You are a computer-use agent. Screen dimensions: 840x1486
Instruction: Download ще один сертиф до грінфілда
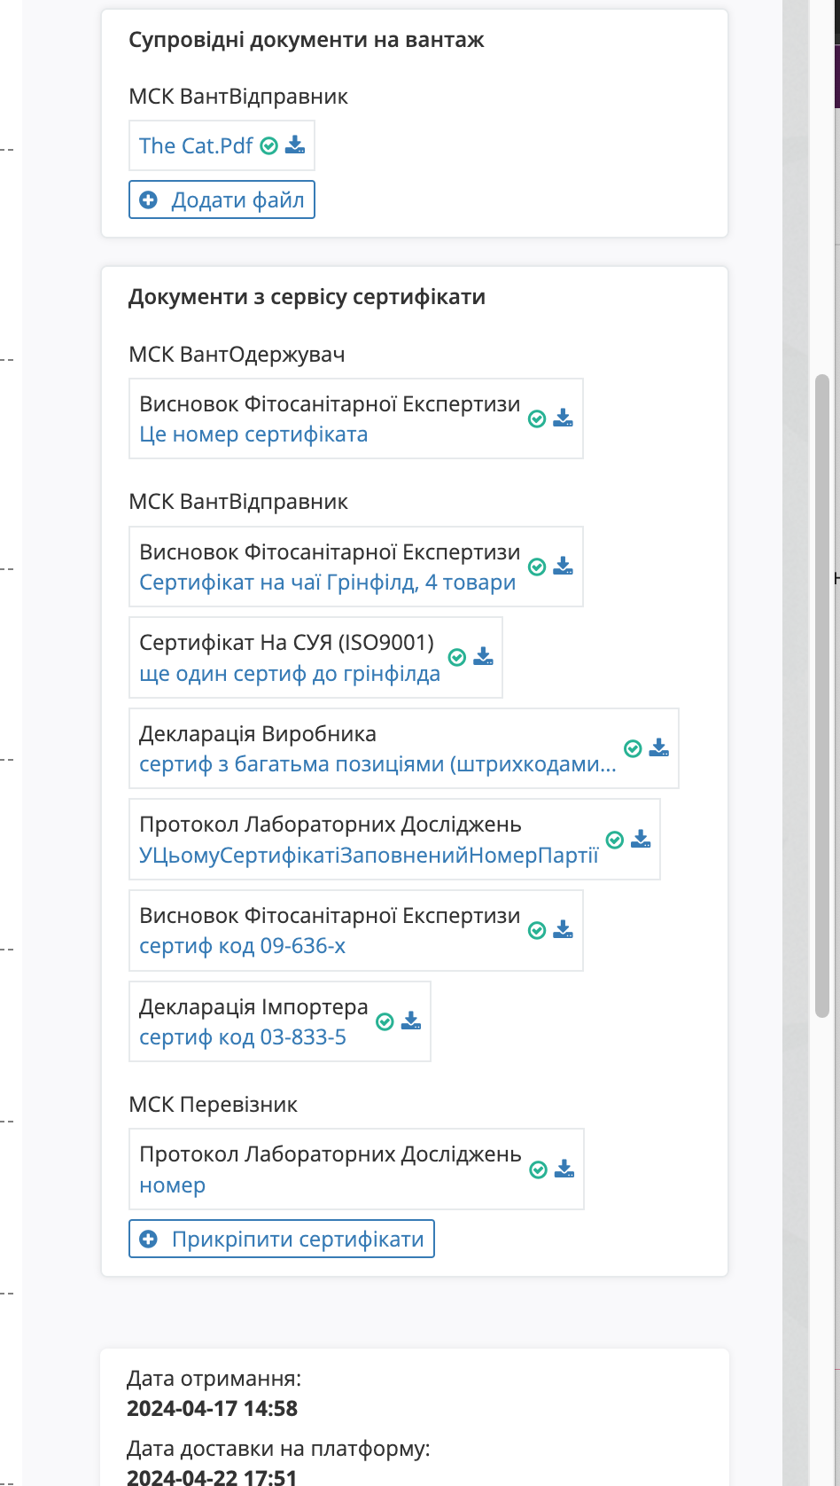pyautogui.click(x=483, y=656)
